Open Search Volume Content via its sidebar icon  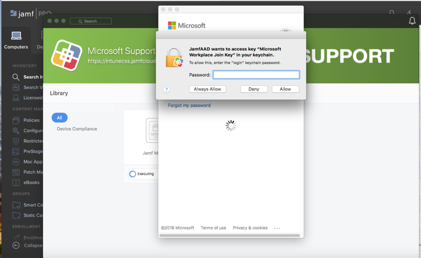[x=16, y=88]
